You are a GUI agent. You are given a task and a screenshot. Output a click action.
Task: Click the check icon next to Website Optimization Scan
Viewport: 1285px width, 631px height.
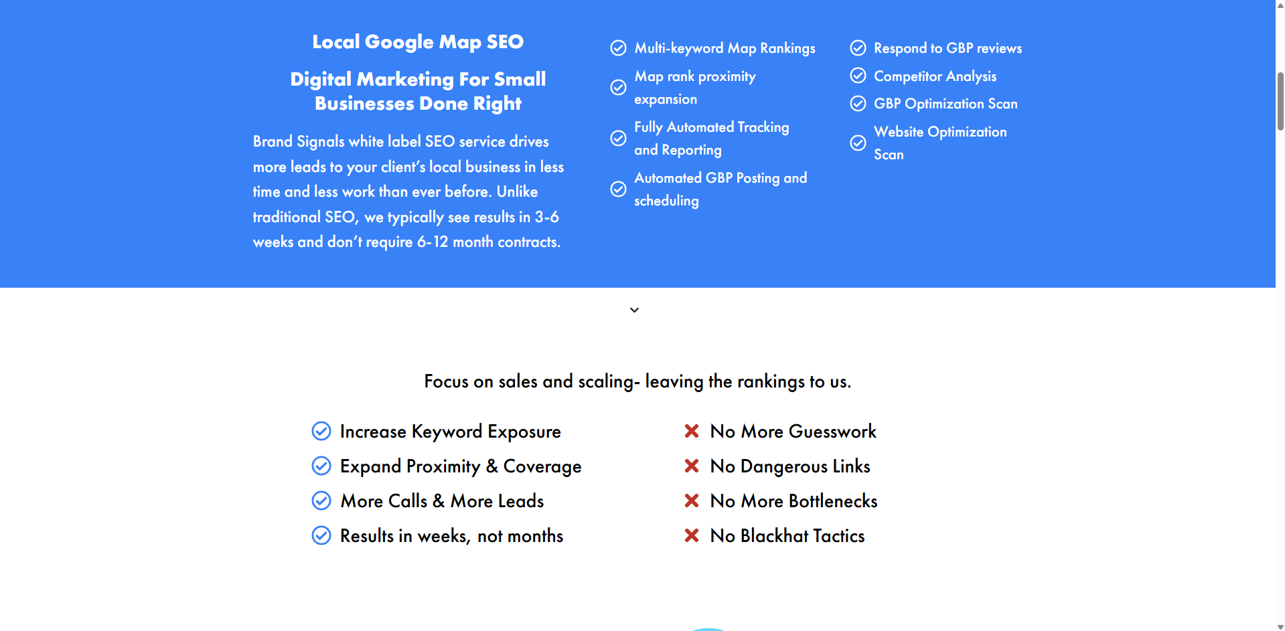[x=858, y=143]
